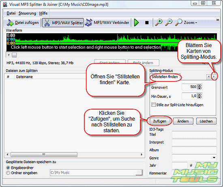Viewport: 223px width, 187px height.
Task: Click the file list scrollbar right arrow
Action: (142, 155)
